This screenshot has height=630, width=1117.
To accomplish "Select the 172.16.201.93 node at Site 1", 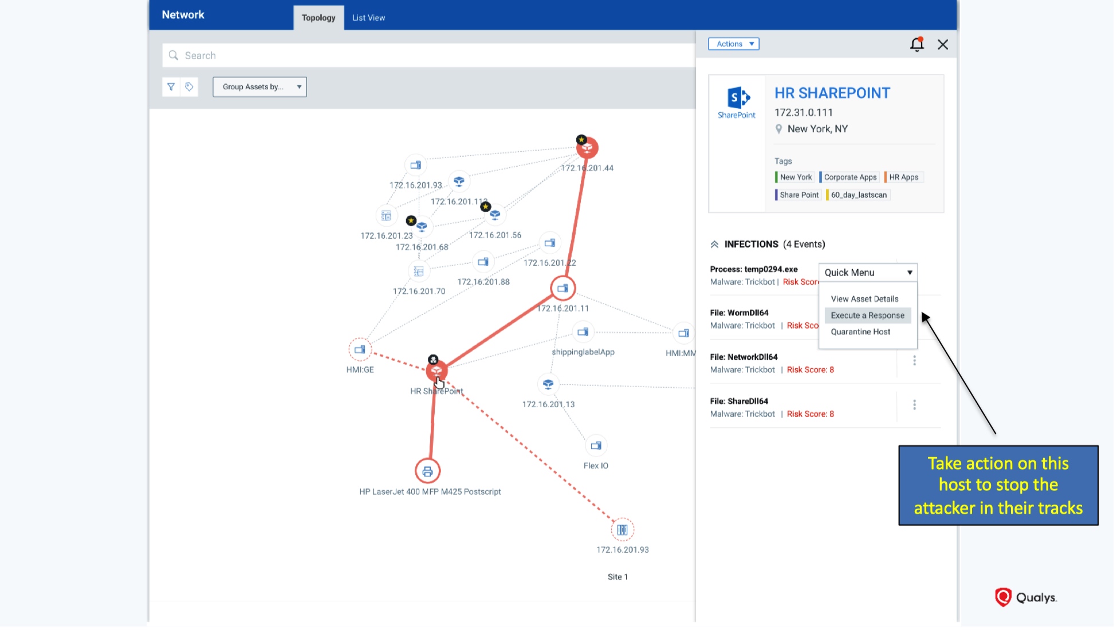I will (623, 530).
